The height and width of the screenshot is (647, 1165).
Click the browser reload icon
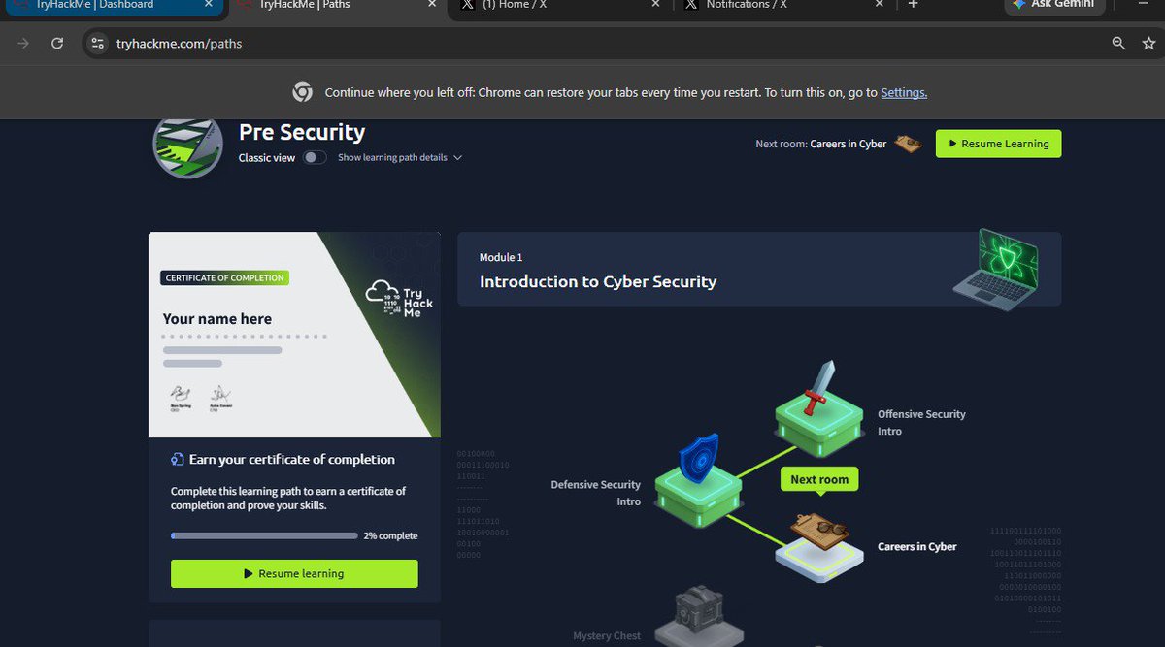click(x=57, y=44)
